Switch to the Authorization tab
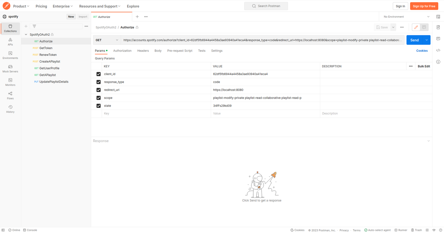Viewport: 444px width, 233px height. [122, 51]
